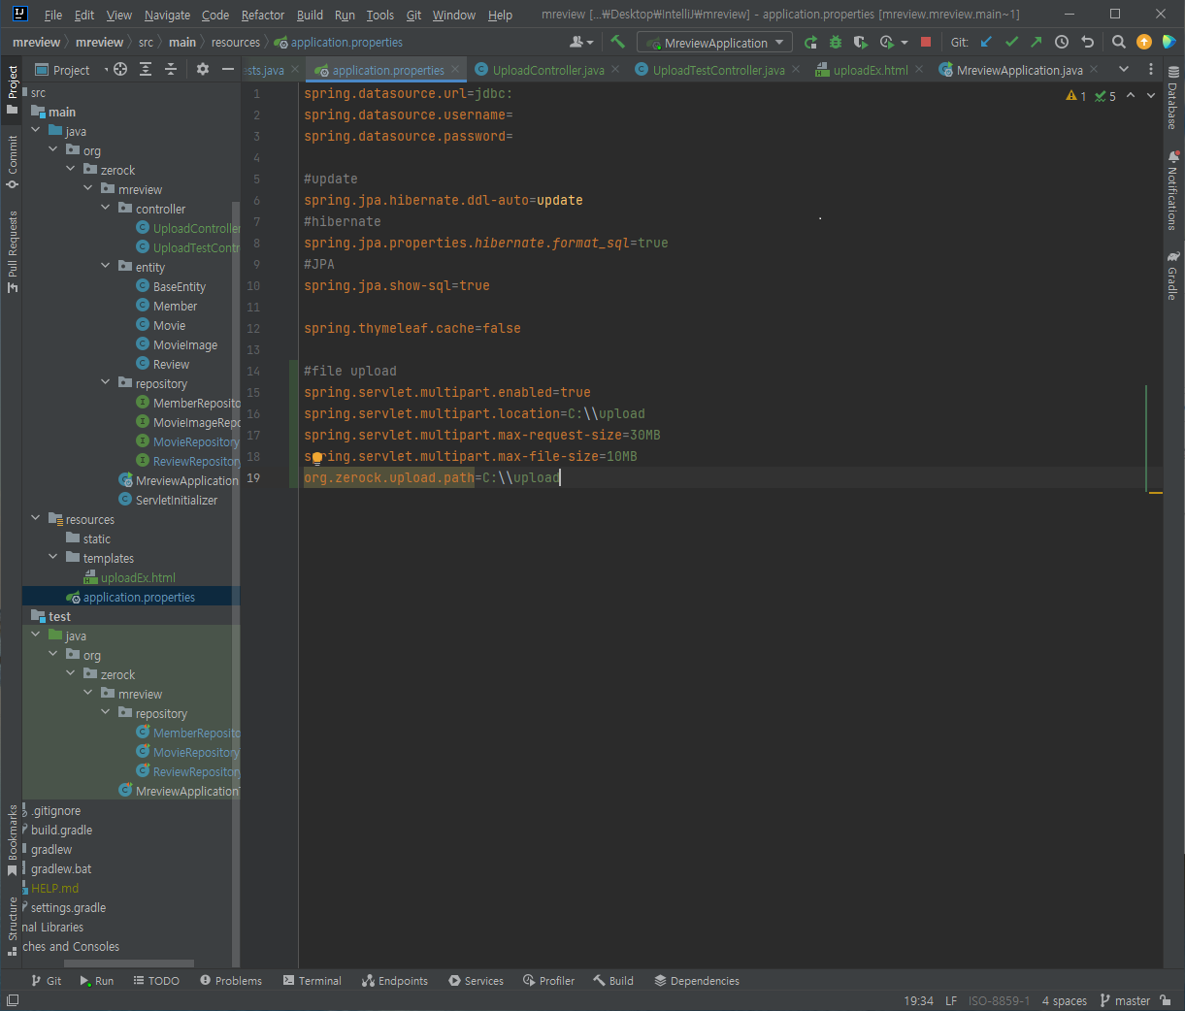Image resolution: width=1185 pixels, height=1011 pixels.
Task: Select MovieImage entity in the project tree
Action: pos(185,344)
